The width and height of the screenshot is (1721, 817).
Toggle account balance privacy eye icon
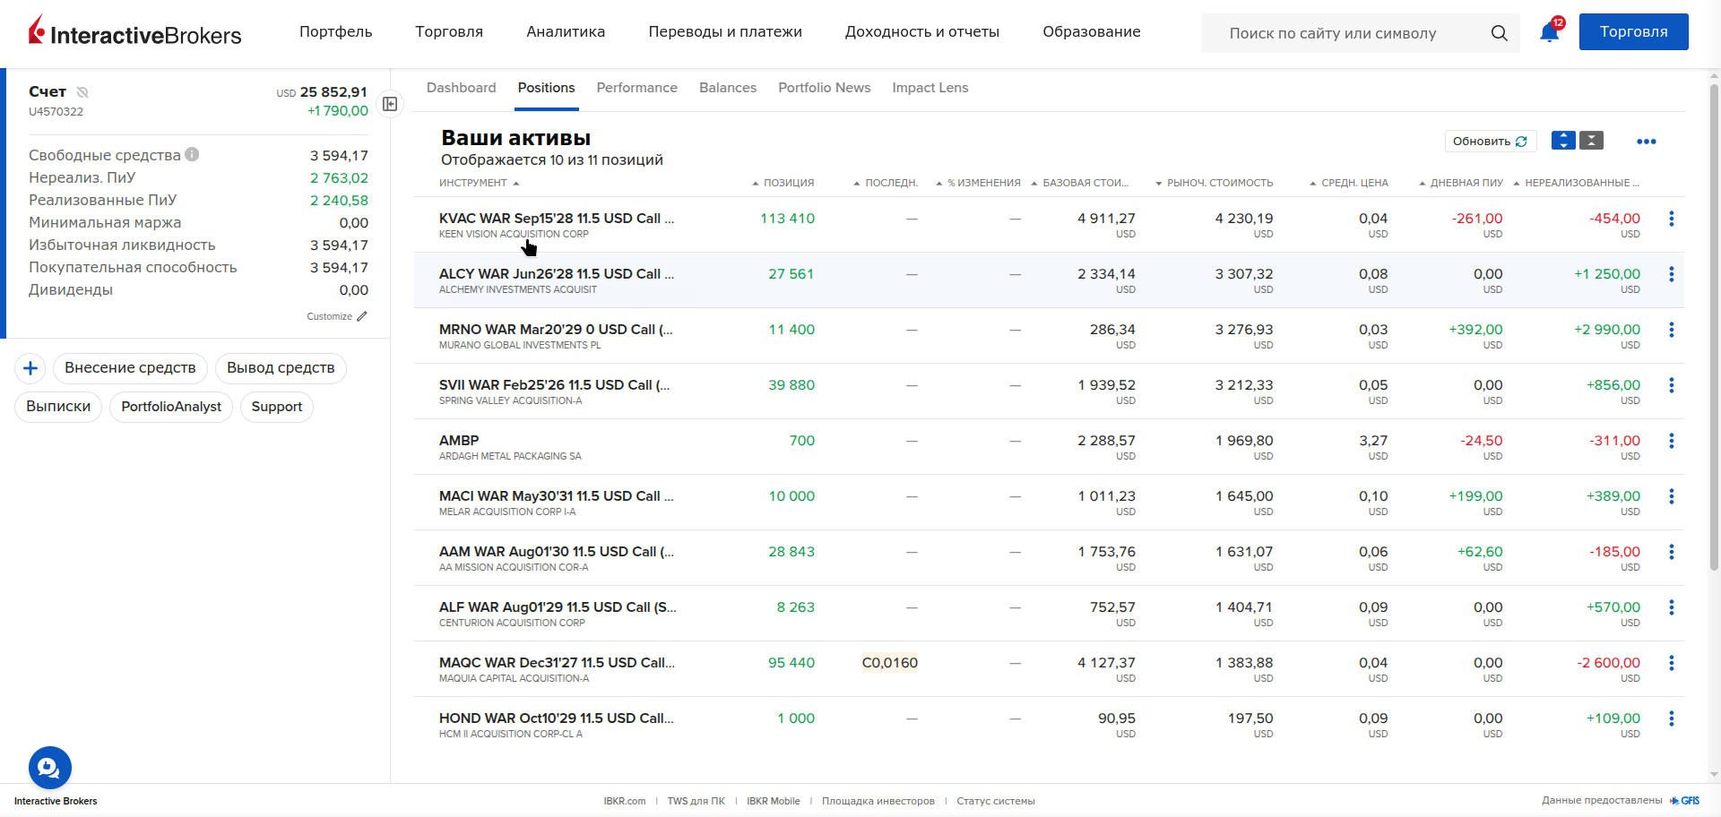point(82,92)
